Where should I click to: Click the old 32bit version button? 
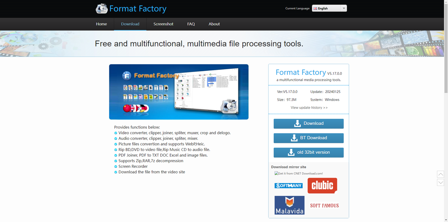click(309, 152)
